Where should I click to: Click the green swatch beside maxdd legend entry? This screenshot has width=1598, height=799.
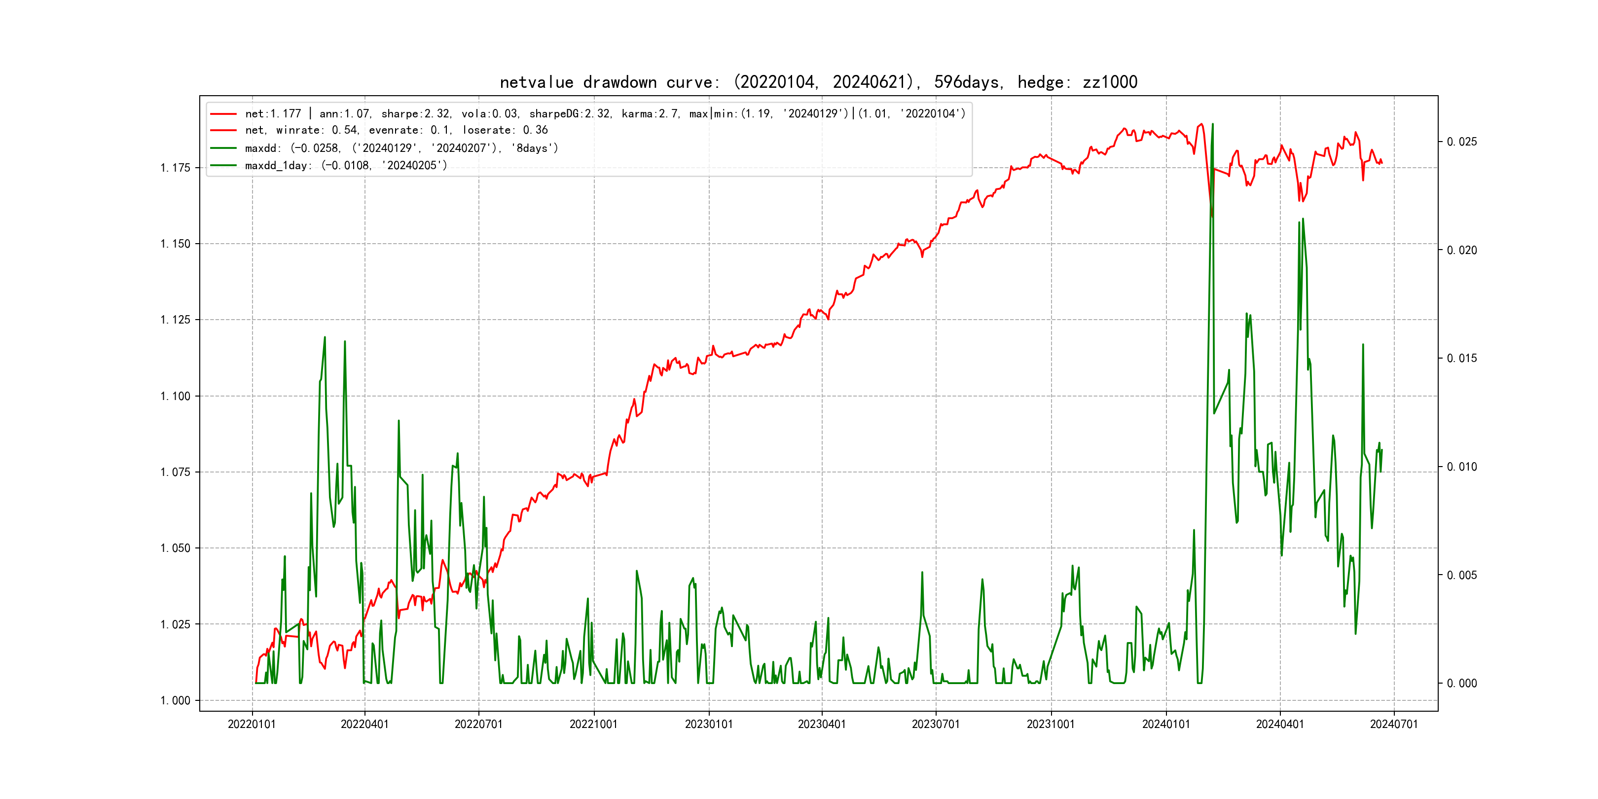pyautogui.click(x=223, y=148)
